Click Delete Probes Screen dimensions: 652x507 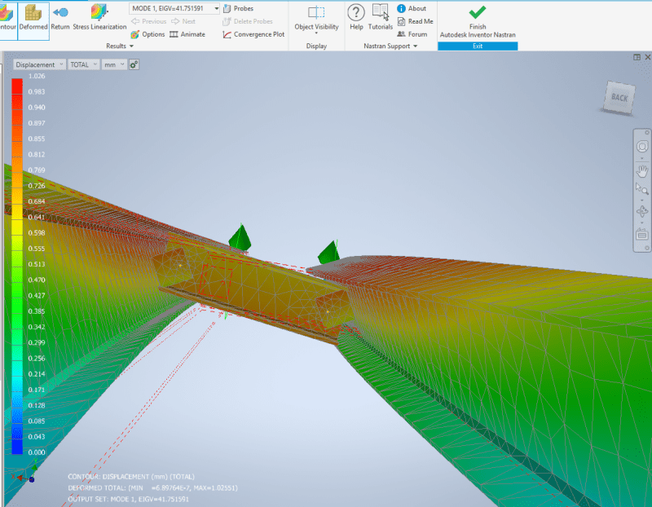click(x=248, y=21)
